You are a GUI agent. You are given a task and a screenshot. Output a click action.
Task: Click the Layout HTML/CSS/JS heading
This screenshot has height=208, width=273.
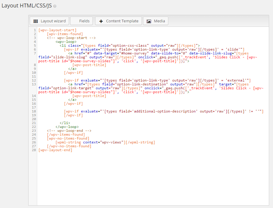(27, 6)
